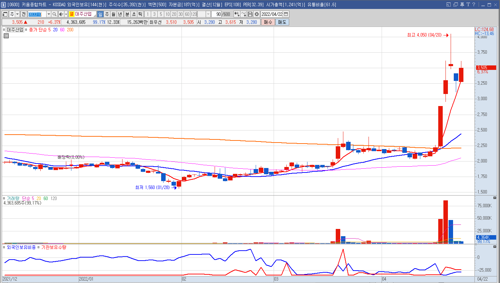Open the date picker calendar icon
The width and height of the screenshot is (500, 283).
coord(286,14)
